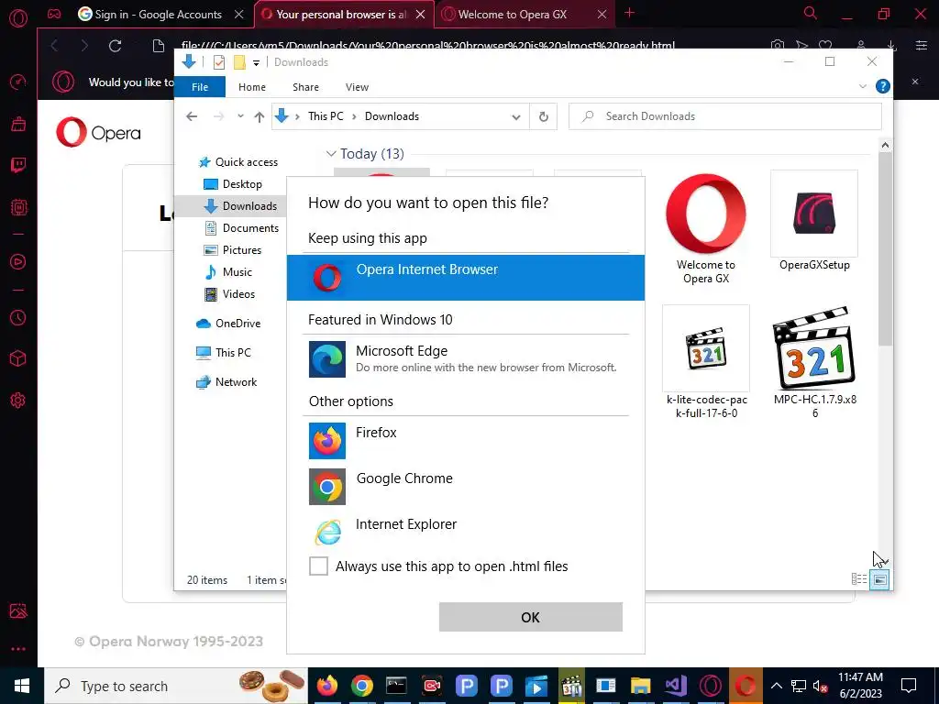Expand the address bar history dropdown
939x704 pixels.
515,116
